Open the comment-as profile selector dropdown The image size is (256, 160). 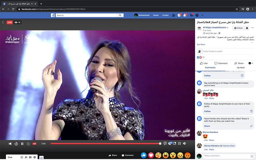251,63
